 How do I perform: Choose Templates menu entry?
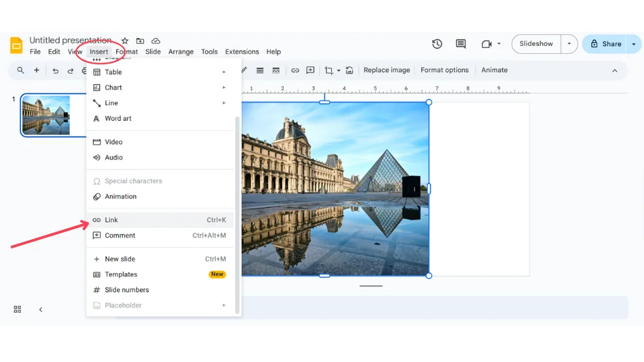click(160, 275)
